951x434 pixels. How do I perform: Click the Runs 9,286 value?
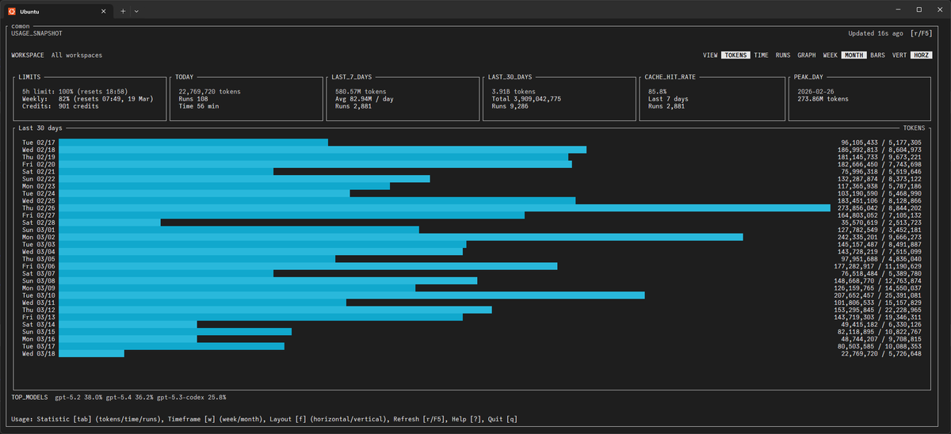[510, 105]
